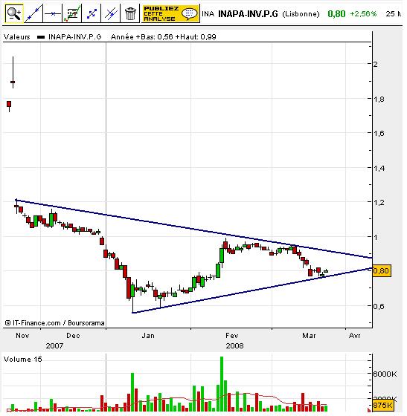Click the INA ticker symbol

click(208, 14)
